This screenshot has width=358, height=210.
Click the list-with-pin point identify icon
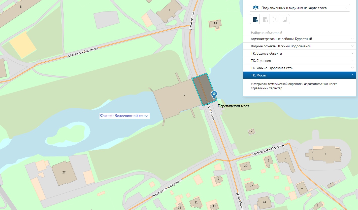(255, 19)
